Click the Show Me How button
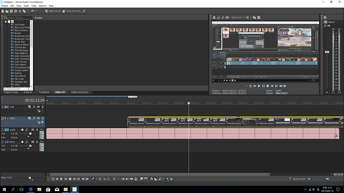The height and width of the screenshot is (193, 344). click(72, 11)
